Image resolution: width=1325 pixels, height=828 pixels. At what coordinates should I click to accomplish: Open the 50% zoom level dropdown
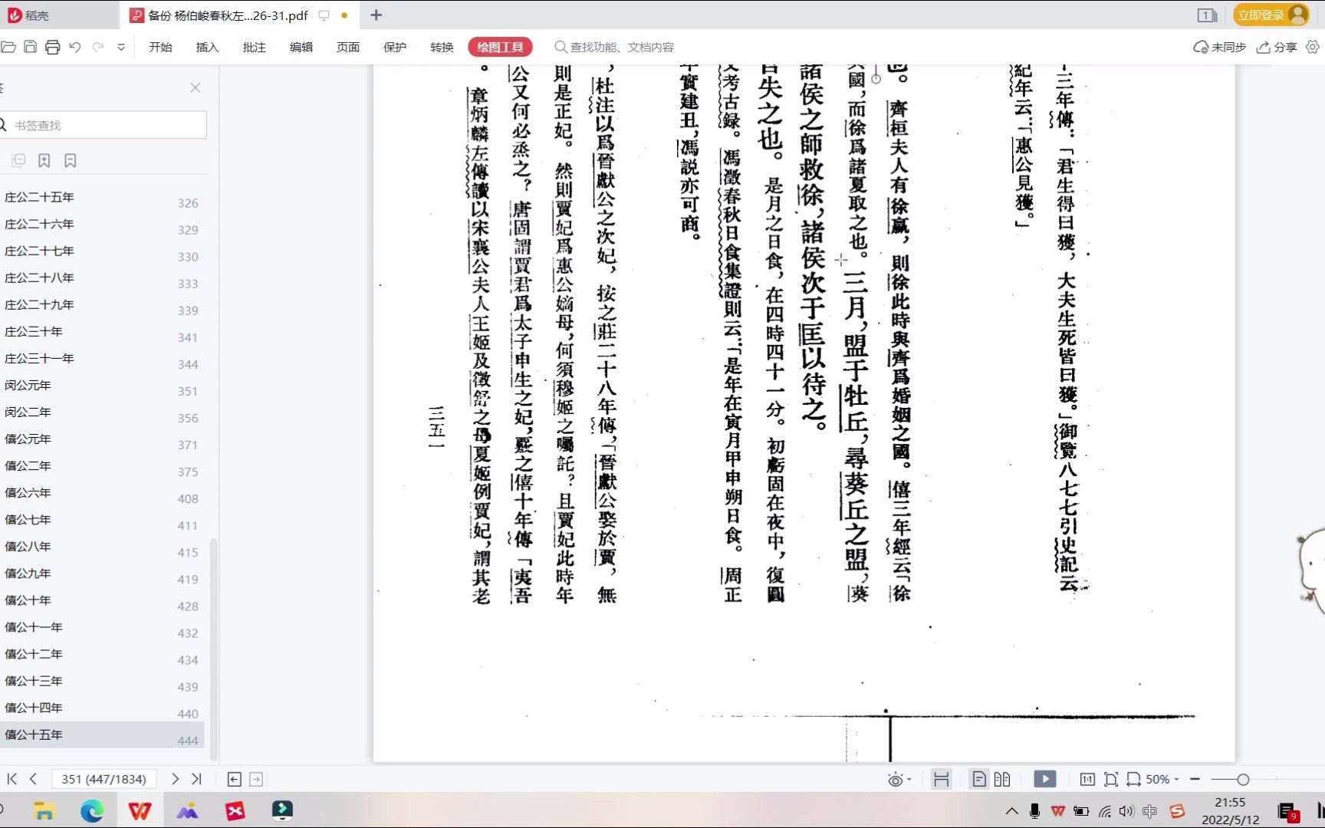coord(1162,779)
